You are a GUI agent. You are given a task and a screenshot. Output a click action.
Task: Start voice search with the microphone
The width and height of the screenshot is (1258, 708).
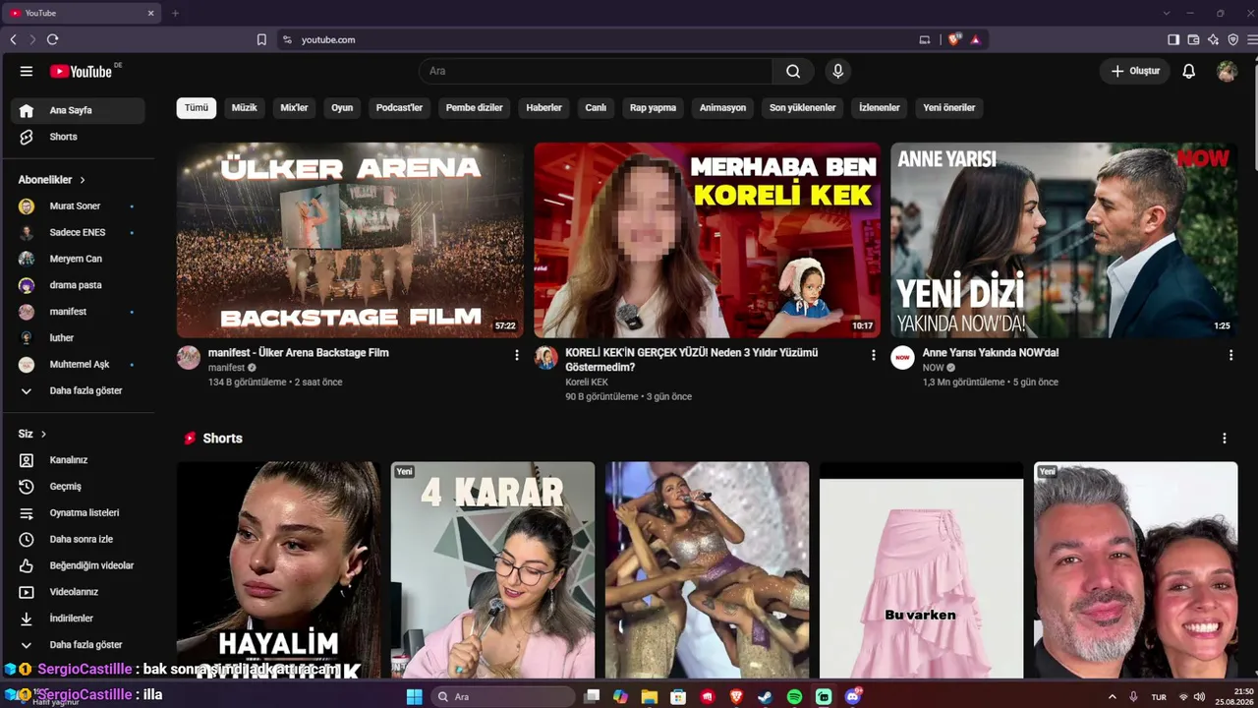[x=837, y=71]
